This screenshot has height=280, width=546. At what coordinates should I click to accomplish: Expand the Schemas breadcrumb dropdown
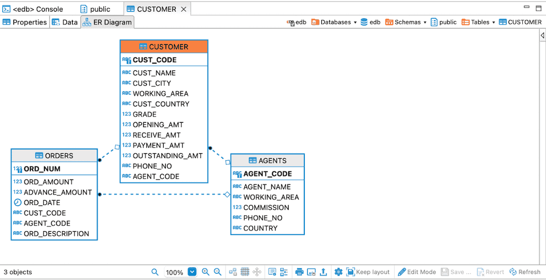pyautogui.click(x=425, y=22)
